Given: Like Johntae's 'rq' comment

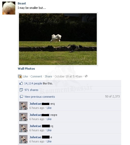Looking at the screenshot, I should pos(49,130).
